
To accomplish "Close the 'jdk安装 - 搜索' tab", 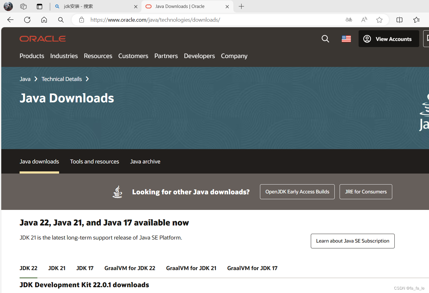I will click(136, 6).
